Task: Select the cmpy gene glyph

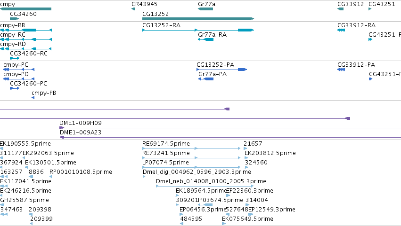Action: coord(25,9)
